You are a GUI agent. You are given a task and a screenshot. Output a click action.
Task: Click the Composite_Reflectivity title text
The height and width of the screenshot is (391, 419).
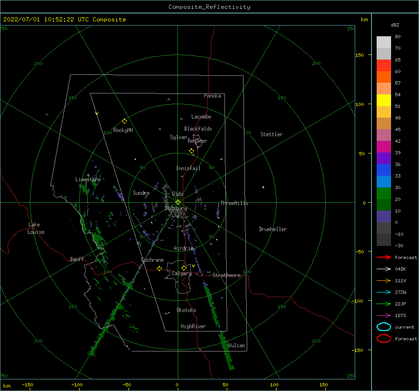point(209,7)
